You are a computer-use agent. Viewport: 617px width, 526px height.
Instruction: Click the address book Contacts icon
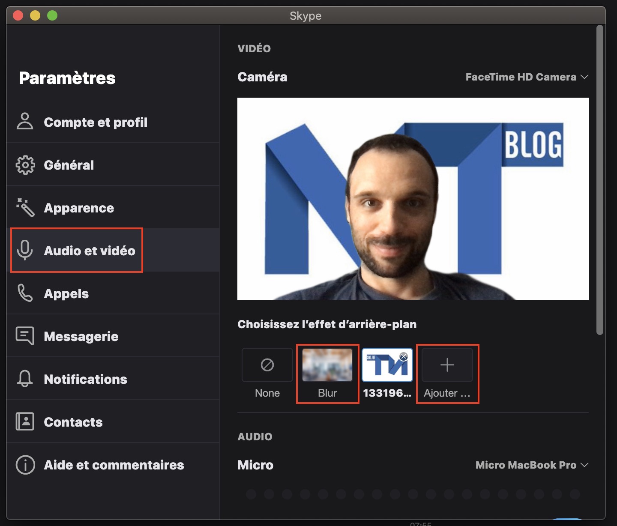25,421
